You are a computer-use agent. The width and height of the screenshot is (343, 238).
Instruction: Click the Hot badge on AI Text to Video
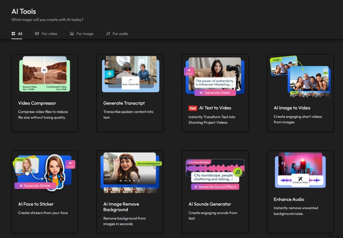point(193,108)
